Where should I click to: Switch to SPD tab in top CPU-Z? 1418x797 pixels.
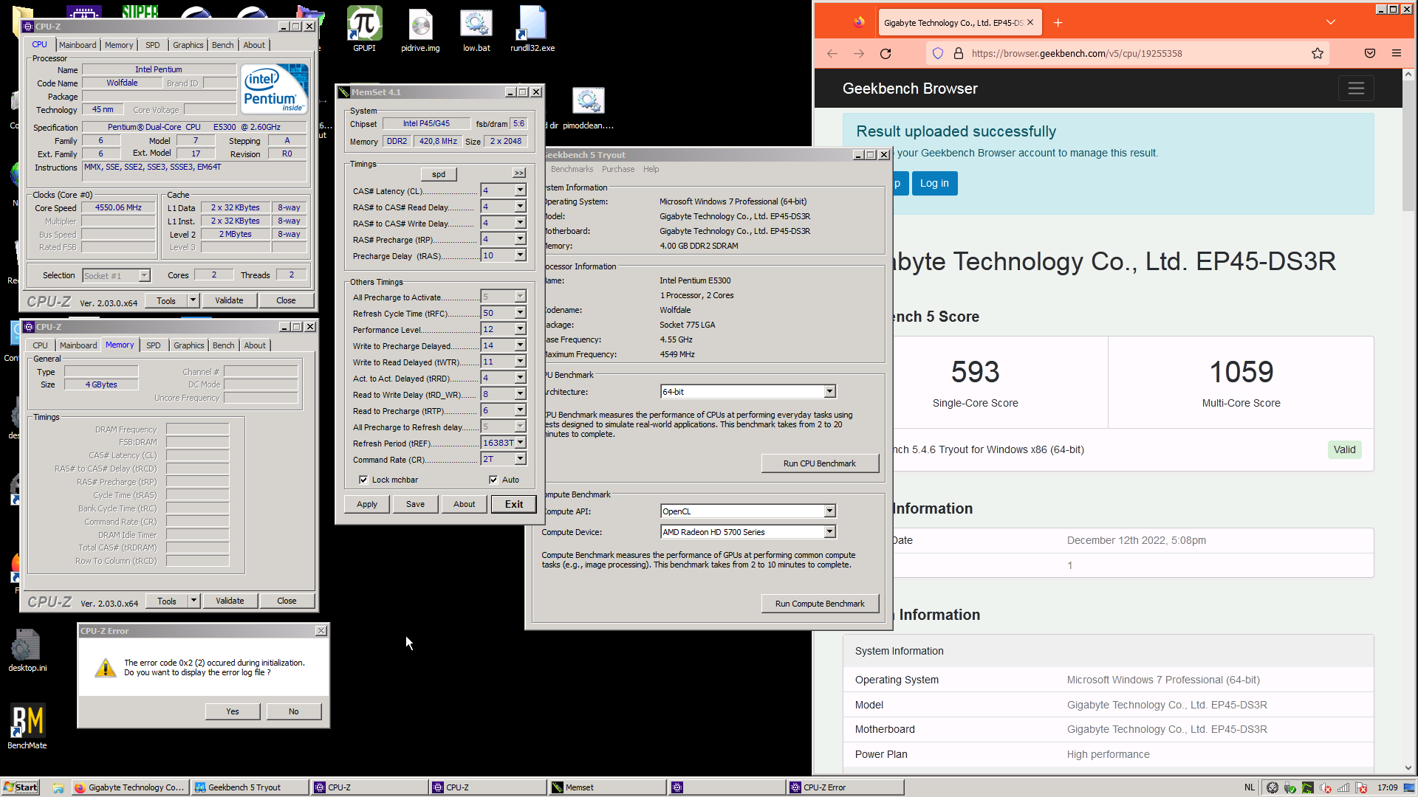pyautogui.click(x=153, y=45)
